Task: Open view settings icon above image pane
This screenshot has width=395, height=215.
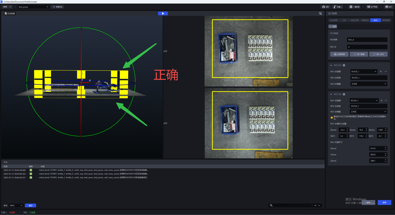Action: pos(320,13)
